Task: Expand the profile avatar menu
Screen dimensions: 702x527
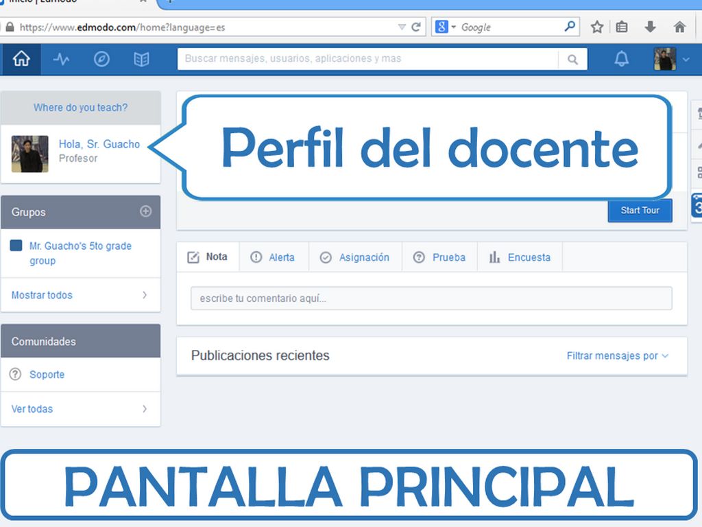Action: click(671, 60)
